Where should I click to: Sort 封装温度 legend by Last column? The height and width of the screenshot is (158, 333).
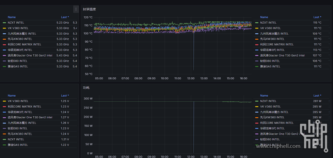(317, 17)
